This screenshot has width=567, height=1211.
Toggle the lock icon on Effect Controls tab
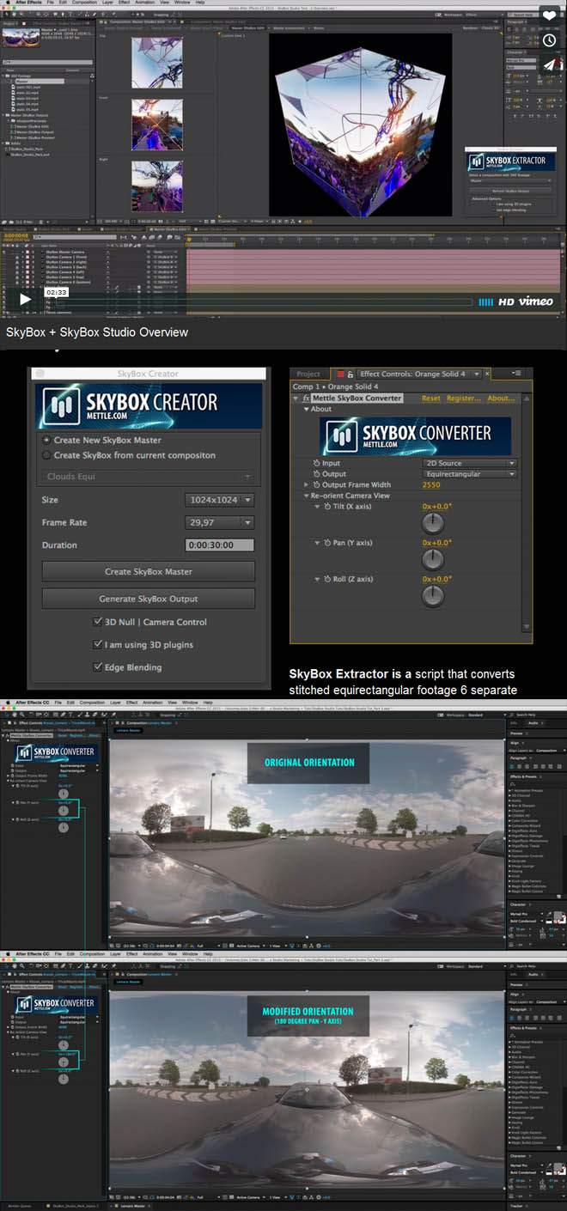351,374
